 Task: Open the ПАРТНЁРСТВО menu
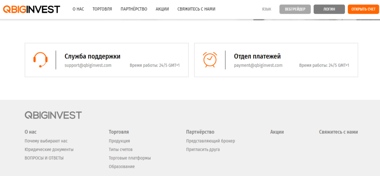tap(134, 9)
